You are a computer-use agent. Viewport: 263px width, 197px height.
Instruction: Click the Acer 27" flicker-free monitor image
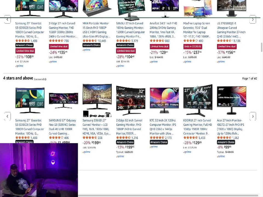pos(231,100)
